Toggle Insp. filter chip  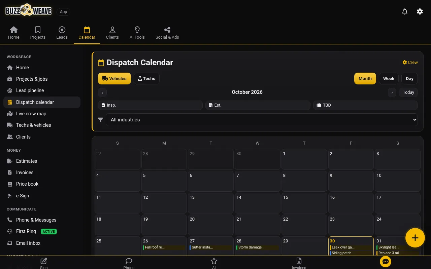click(x=150, y=105)
